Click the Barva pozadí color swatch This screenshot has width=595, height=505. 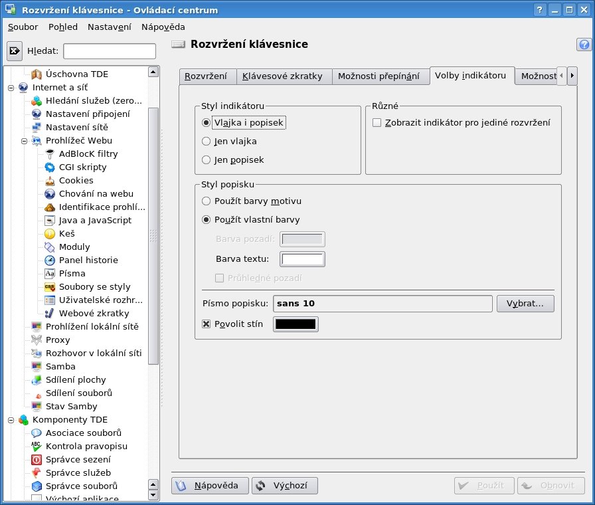click(x=302, y=239)
